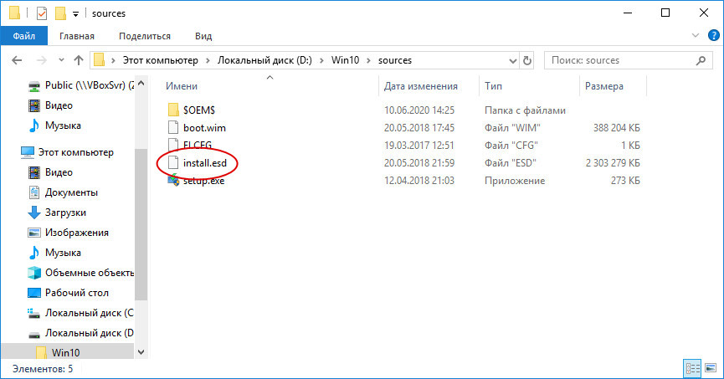Sort by Дата изменения column header

(421, 86)
